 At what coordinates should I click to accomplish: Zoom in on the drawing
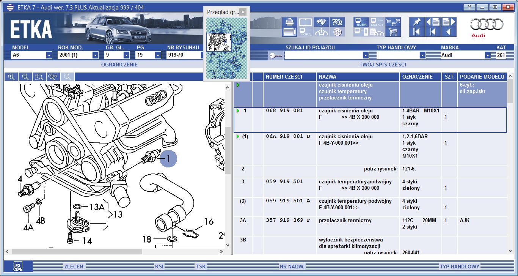[x=11, y=77]
